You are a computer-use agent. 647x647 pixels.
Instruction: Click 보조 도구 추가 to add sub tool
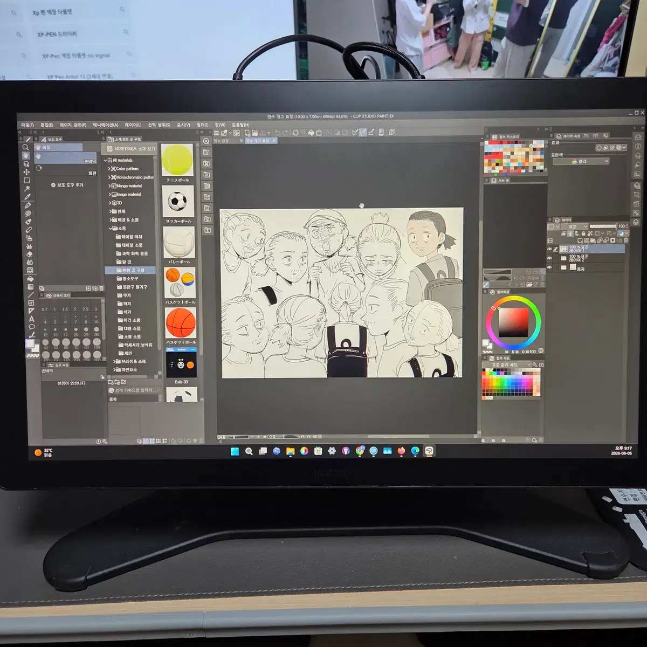68,185
